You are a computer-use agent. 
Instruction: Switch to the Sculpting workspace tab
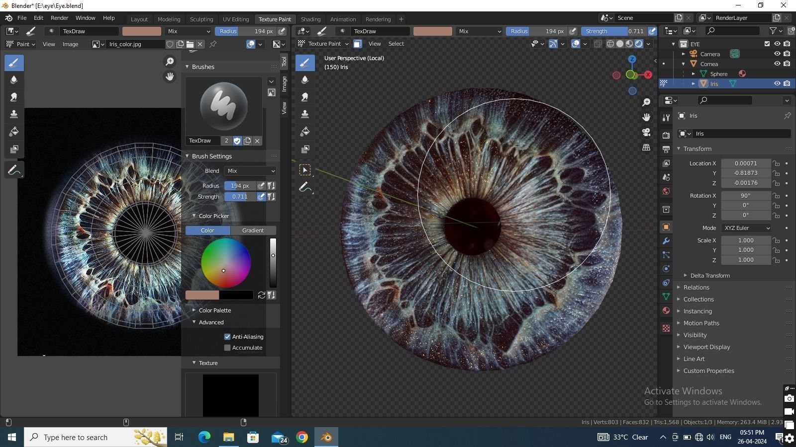pos(201,19)
